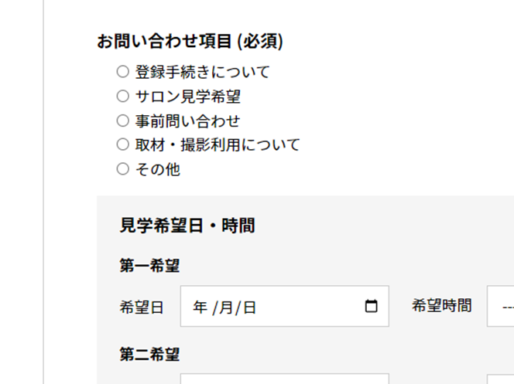Choose the サロン見学希望 radio circle
The width and height of the screenshot is (514, 384).
(122, 97)
